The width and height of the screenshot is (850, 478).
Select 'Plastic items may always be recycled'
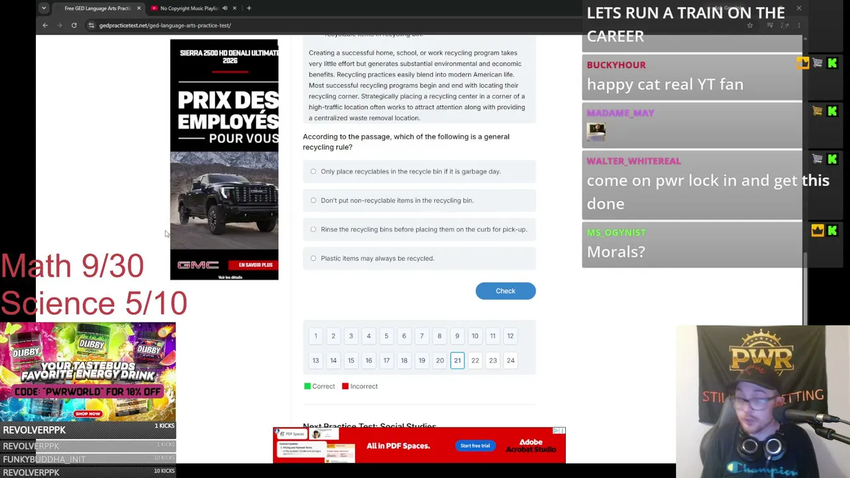(x=419, y=258)
